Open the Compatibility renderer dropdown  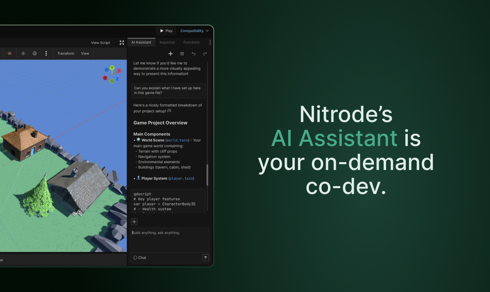coord(195,31)
